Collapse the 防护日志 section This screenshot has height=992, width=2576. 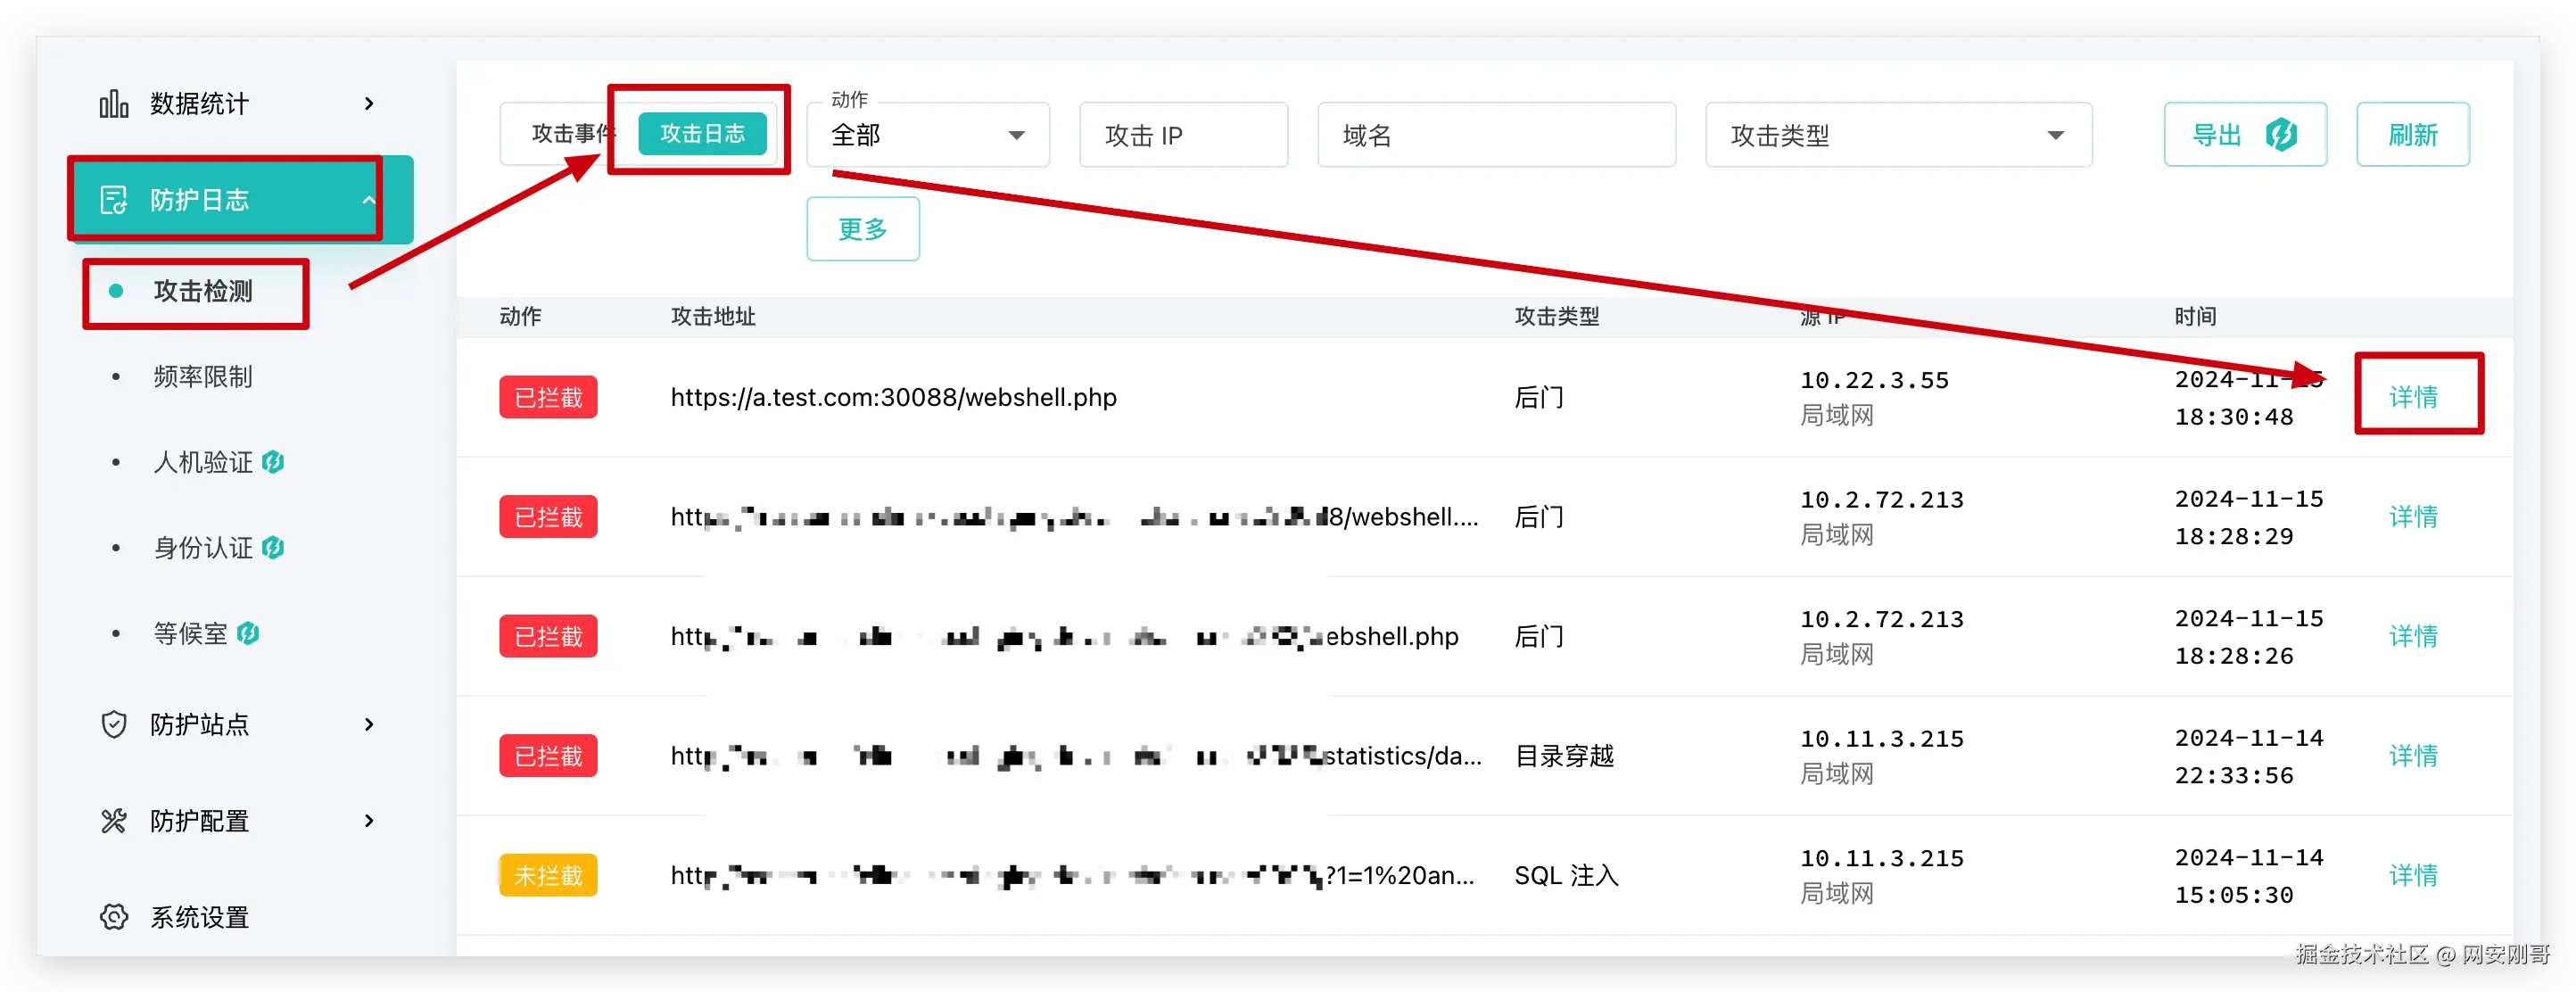[369, 198]
